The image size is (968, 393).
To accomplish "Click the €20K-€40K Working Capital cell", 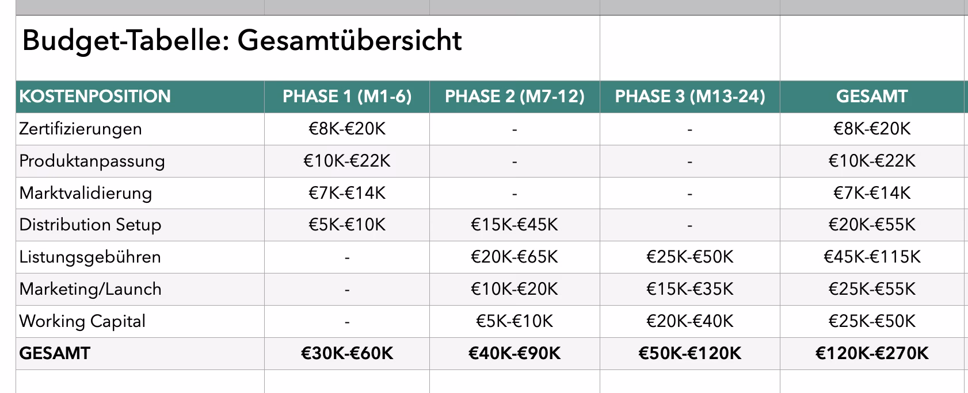I will click(689, 321).
